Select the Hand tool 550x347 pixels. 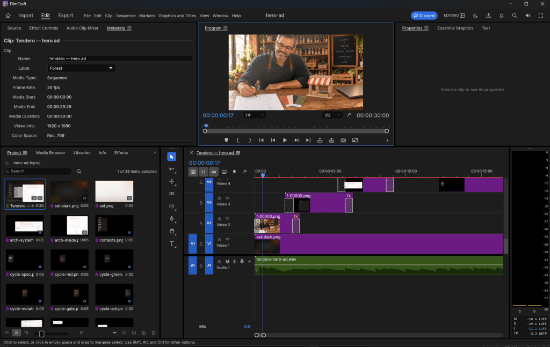pos(171,231)
